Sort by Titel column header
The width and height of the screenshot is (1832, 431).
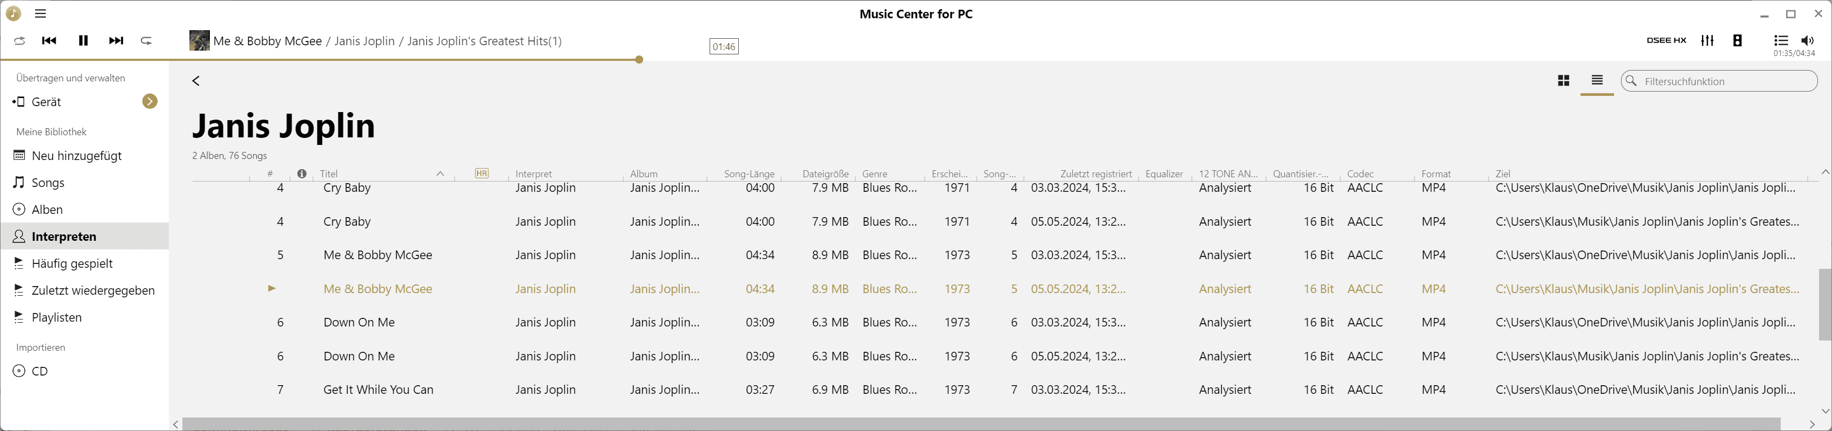pyautogui.click(x=329, y=174)
